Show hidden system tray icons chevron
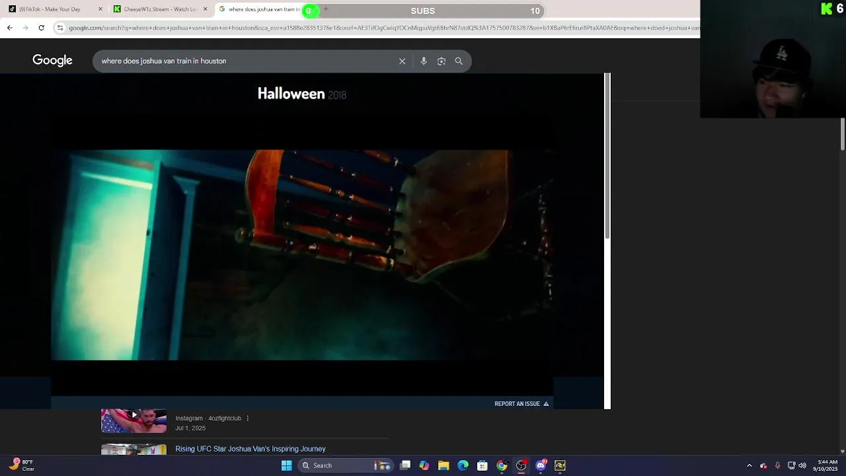This screenshot has width=846, height=476. pos(749,465)
